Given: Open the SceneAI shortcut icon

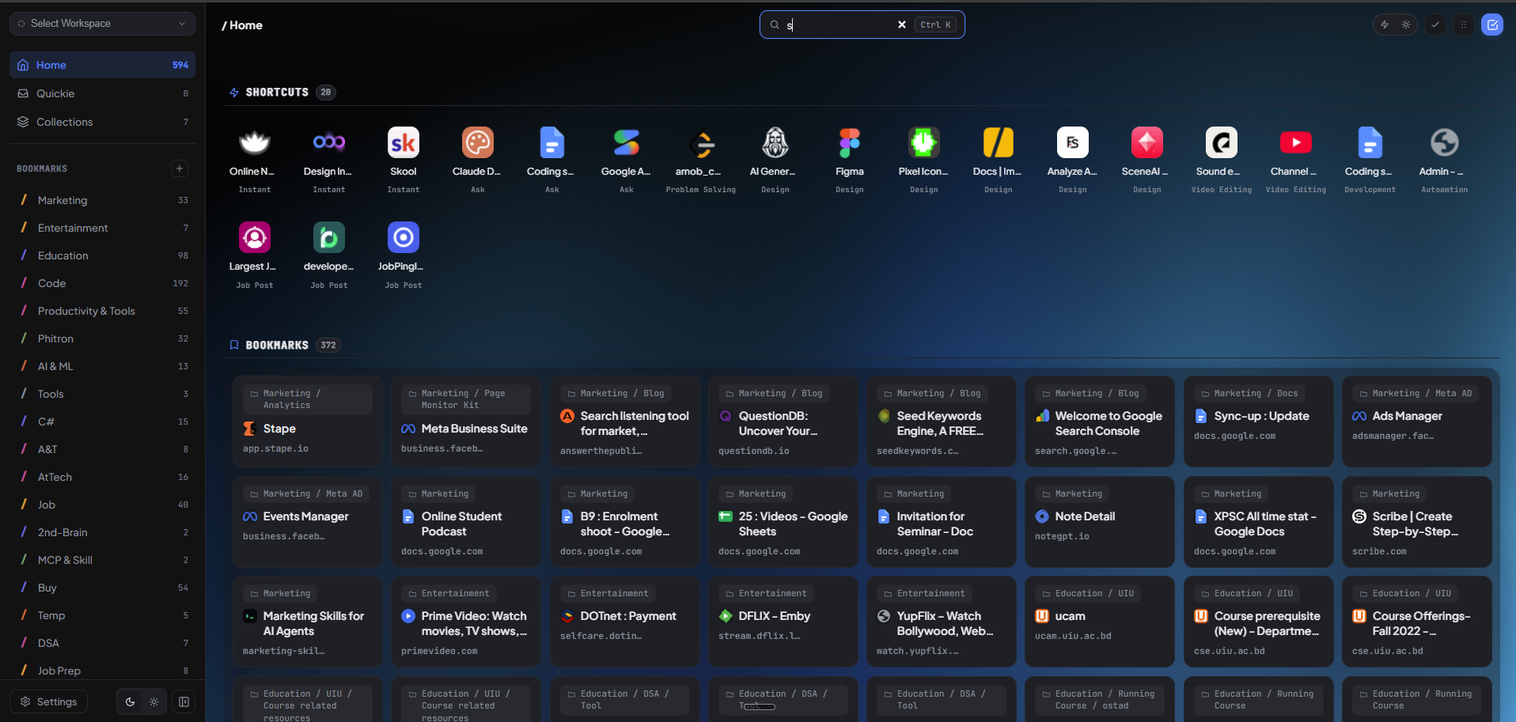Looking at the screenshot, I should tap(1147, 143).
